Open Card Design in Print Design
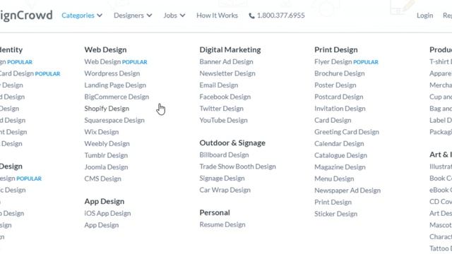The height and width of the screenshot is (254, 452). coord(333,120)
